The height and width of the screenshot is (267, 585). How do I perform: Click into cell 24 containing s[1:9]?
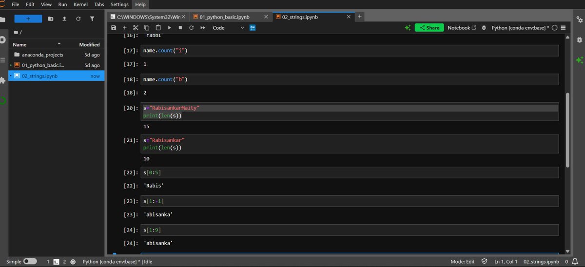350,230
